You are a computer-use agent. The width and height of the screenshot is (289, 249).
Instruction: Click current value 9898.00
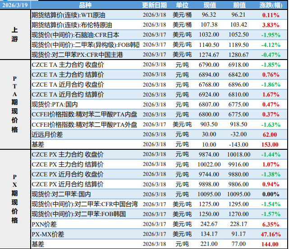[209, 184]
